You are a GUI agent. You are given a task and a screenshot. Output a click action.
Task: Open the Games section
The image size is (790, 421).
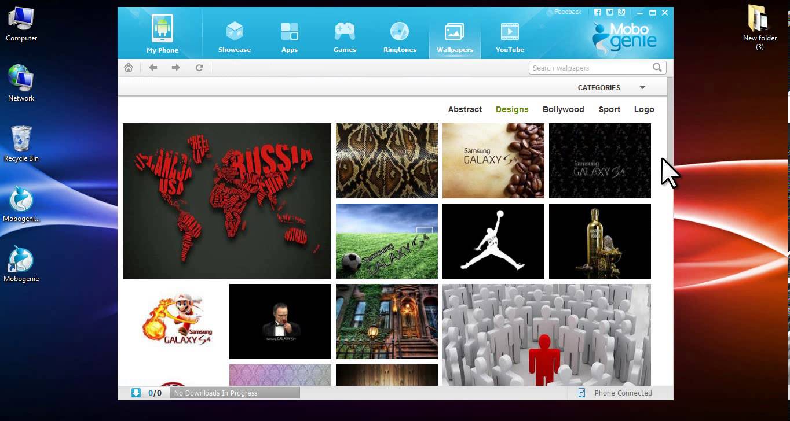coord(345,36)
